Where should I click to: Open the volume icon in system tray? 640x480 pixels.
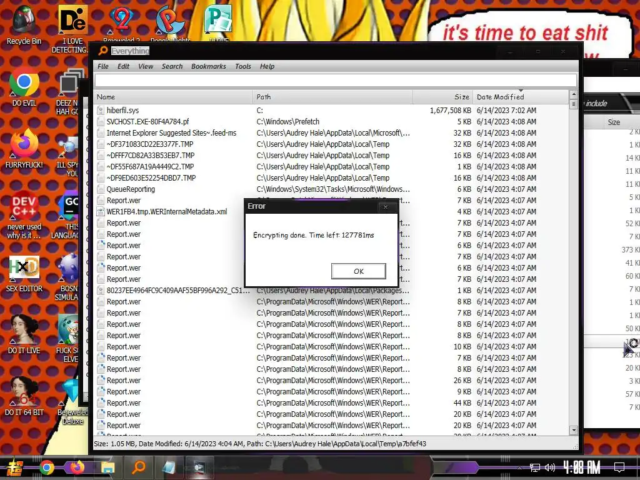coord(550,467)
